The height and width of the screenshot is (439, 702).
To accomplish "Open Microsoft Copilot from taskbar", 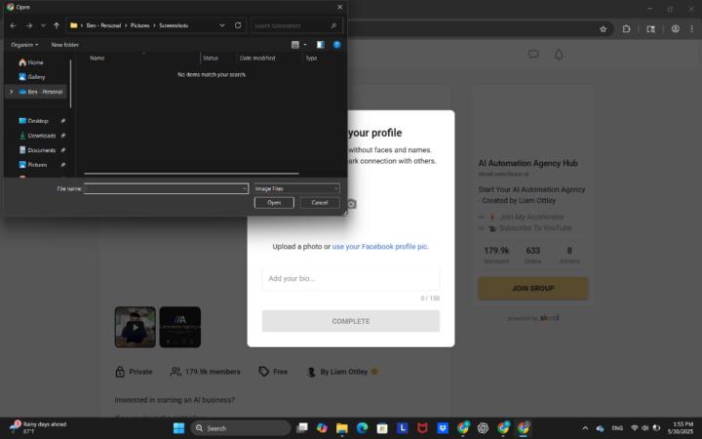I will pos(322,428).
